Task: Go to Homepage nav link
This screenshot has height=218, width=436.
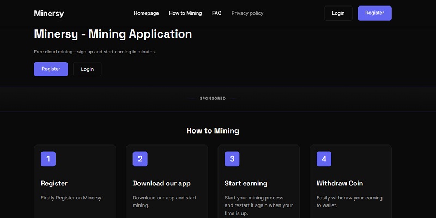Action: click(x=146, y=13)
